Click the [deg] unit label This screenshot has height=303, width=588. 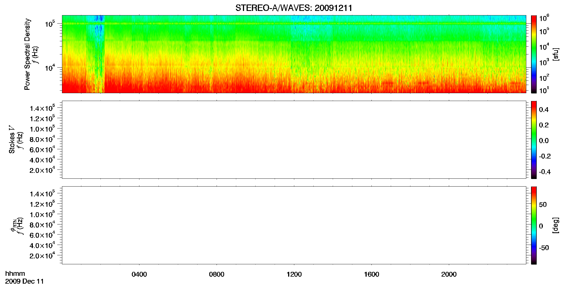pyautogui.click(x=556, y=225)
